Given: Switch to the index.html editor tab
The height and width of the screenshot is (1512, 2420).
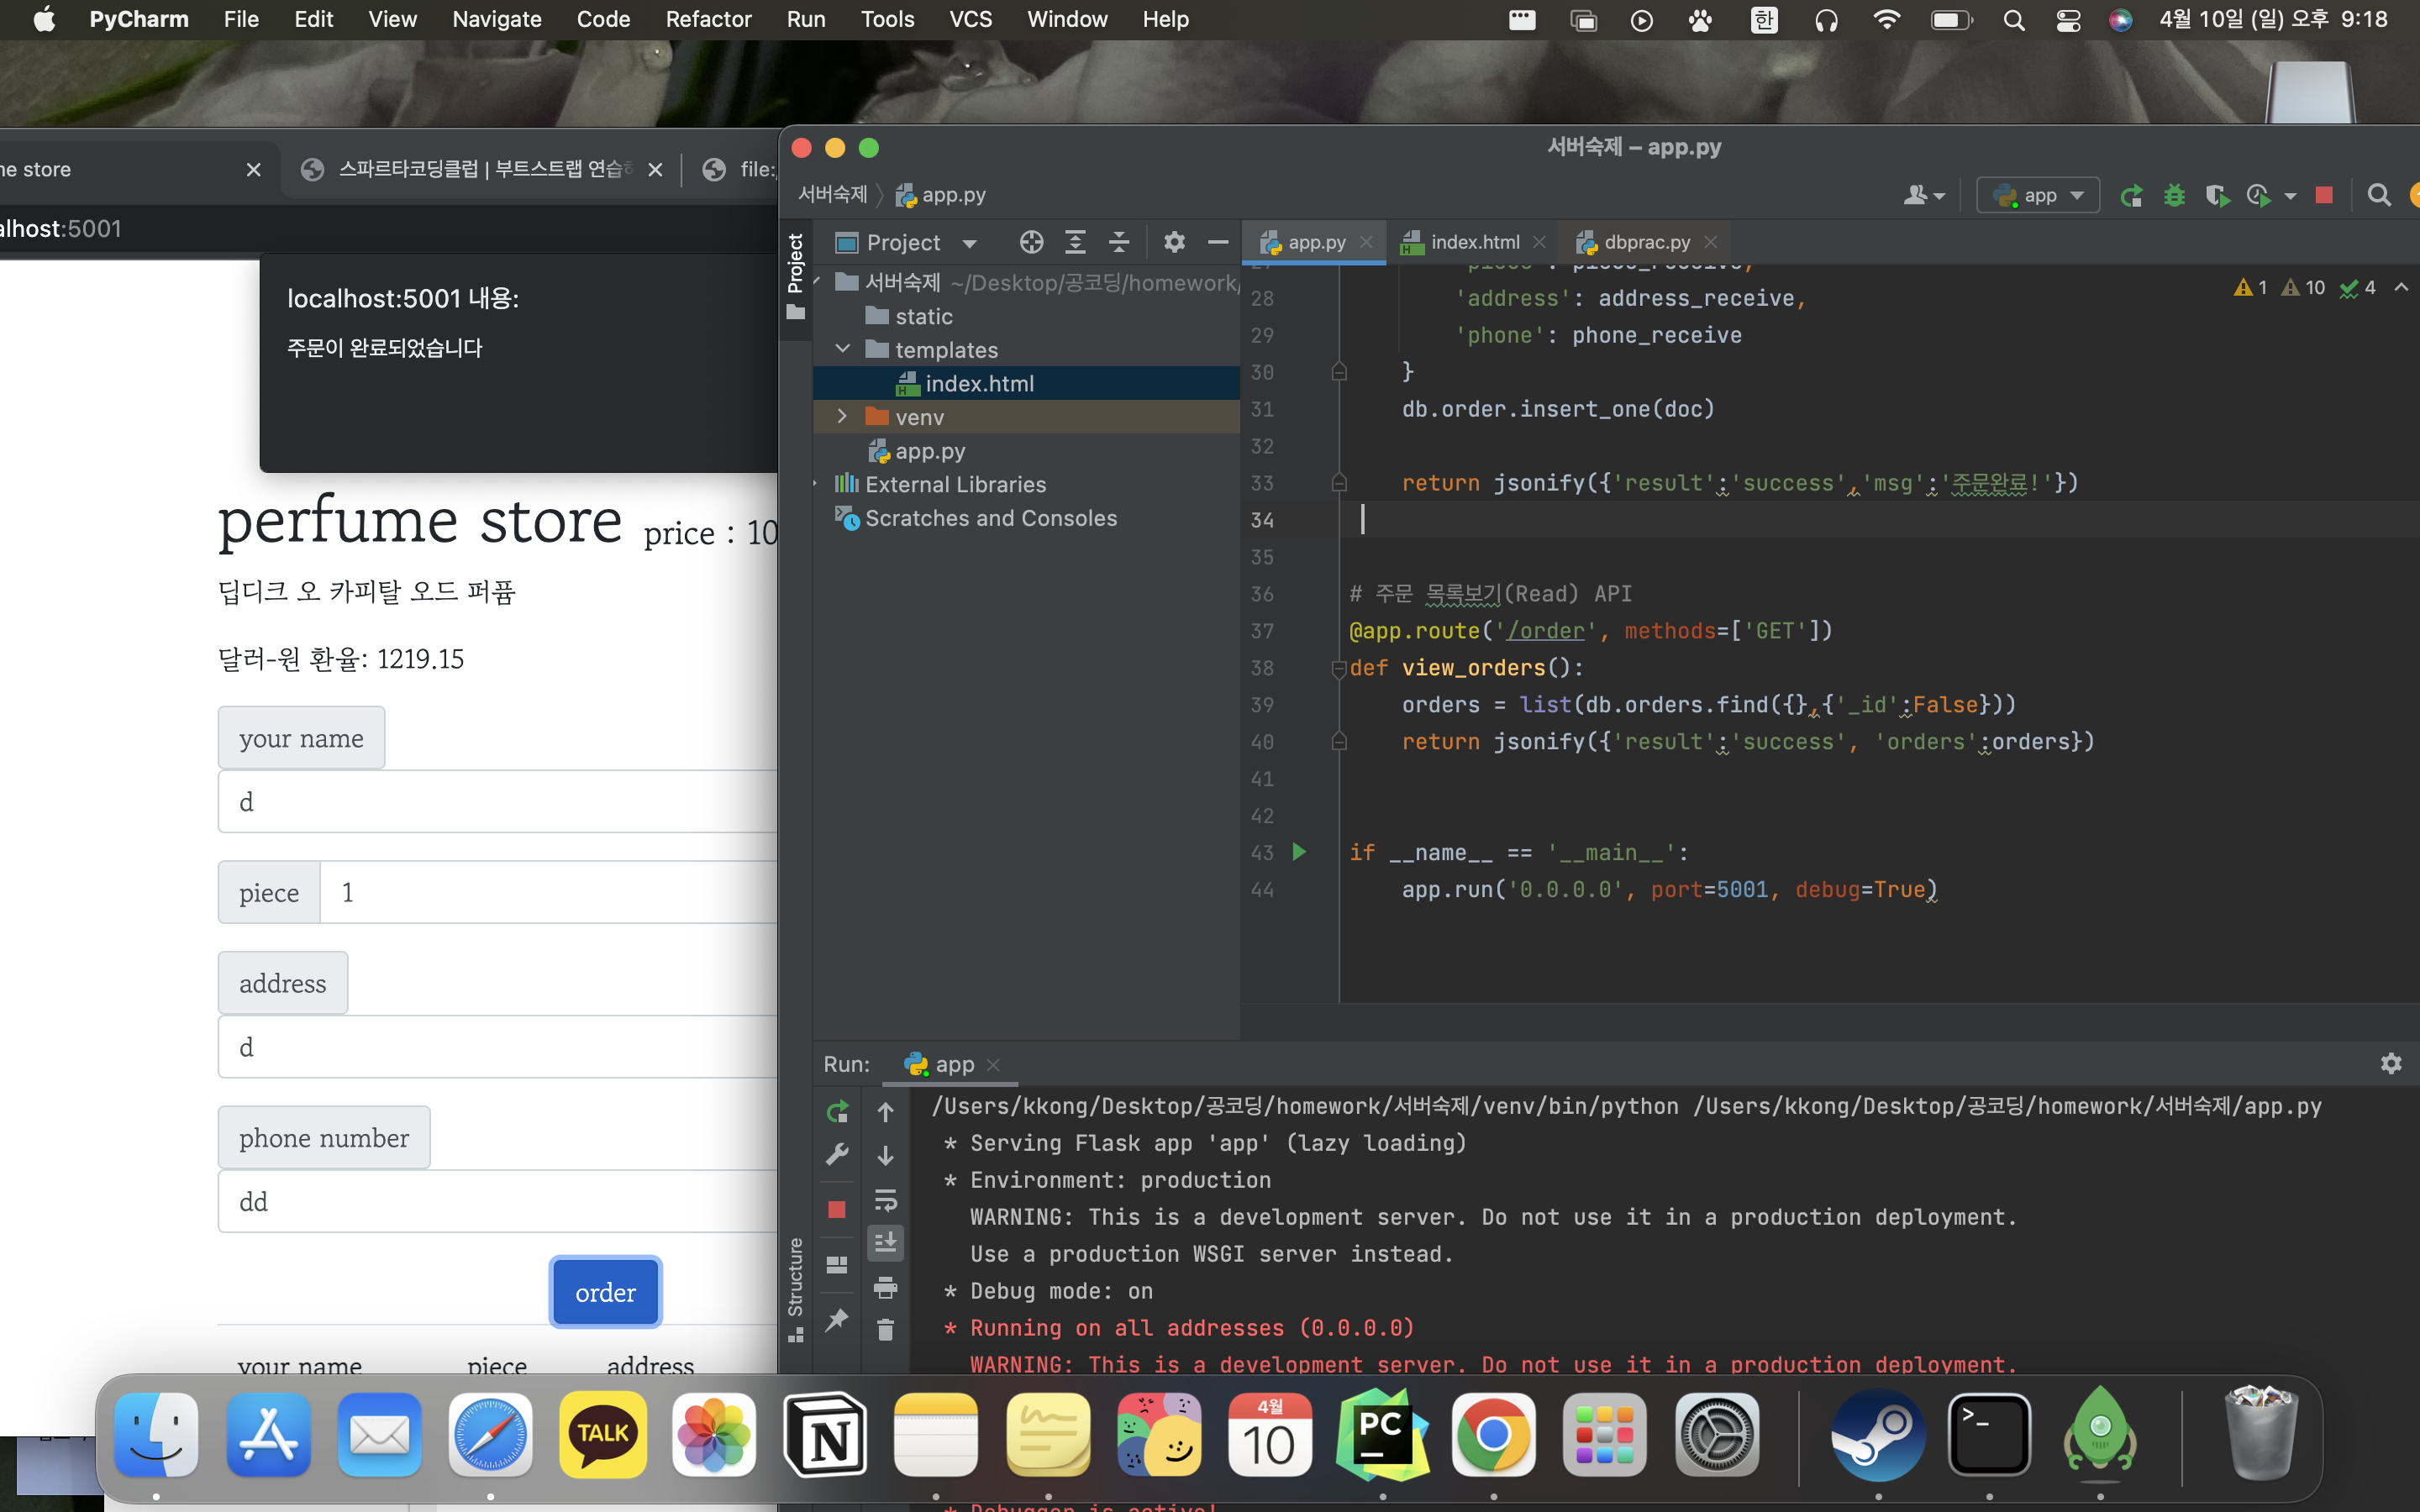Looking at the screenshot, I should tap(1473, 242).
